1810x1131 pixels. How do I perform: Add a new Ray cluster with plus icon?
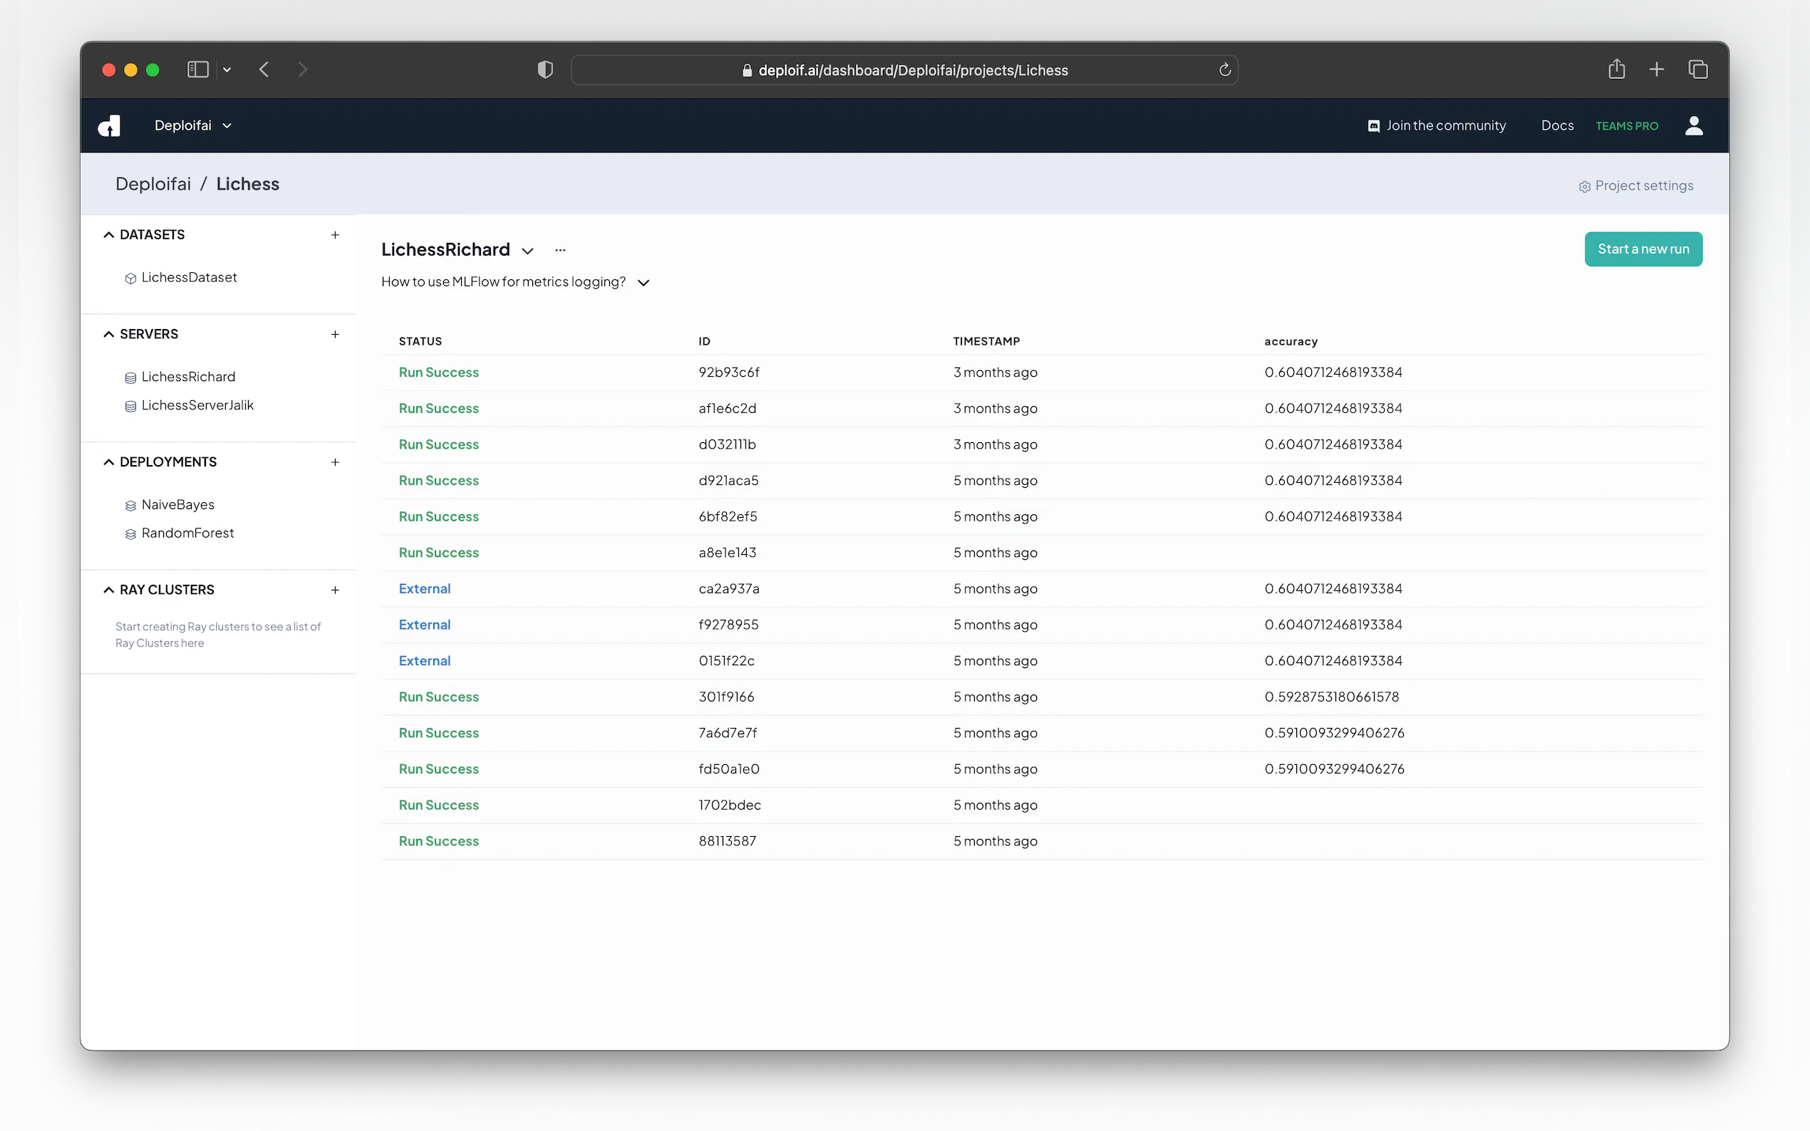tap(335, 590)
